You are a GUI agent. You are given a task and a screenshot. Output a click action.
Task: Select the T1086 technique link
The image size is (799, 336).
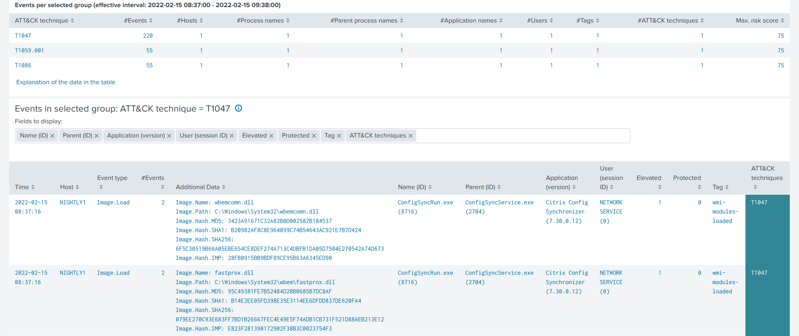23,65
